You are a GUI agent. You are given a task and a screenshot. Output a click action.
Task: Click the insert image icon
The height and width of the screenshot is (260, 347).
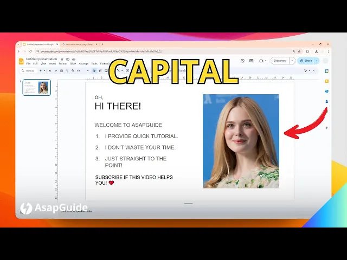pyautogui.click(x=106, y=71)
